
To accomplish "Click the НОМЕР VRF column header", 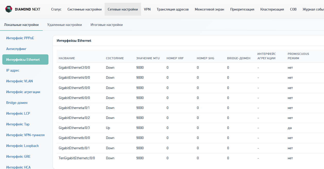I will (175, 58).
